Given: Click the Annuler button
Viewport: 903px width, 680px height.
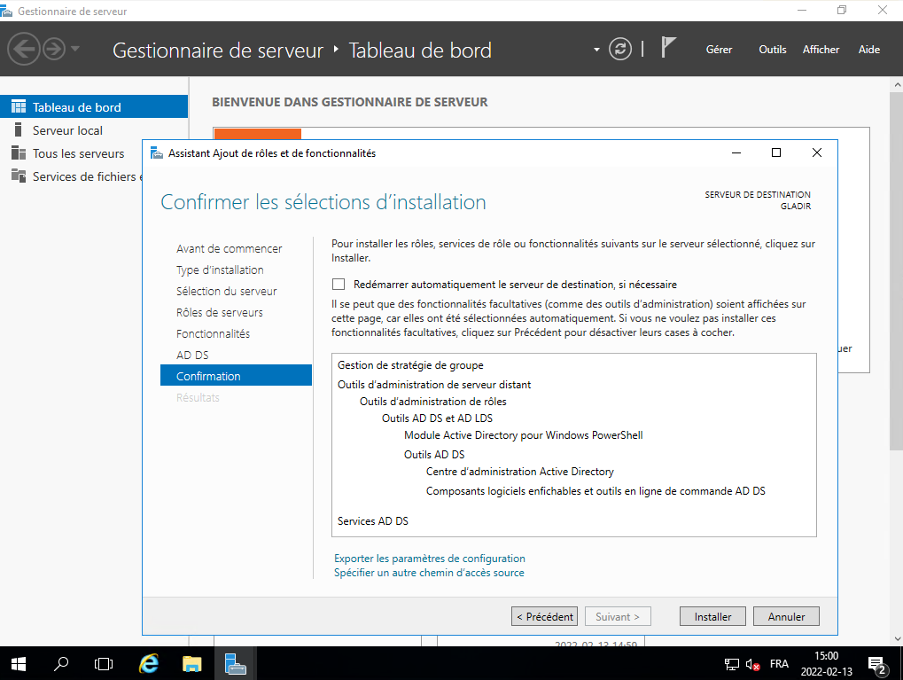Looking at the screenshot, I should [786, 617].
